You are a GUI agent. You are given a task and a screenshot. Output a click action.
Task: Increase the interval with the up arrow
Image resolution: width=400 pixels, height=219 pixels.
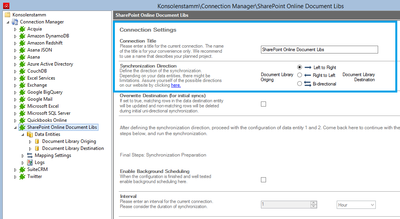313,203
